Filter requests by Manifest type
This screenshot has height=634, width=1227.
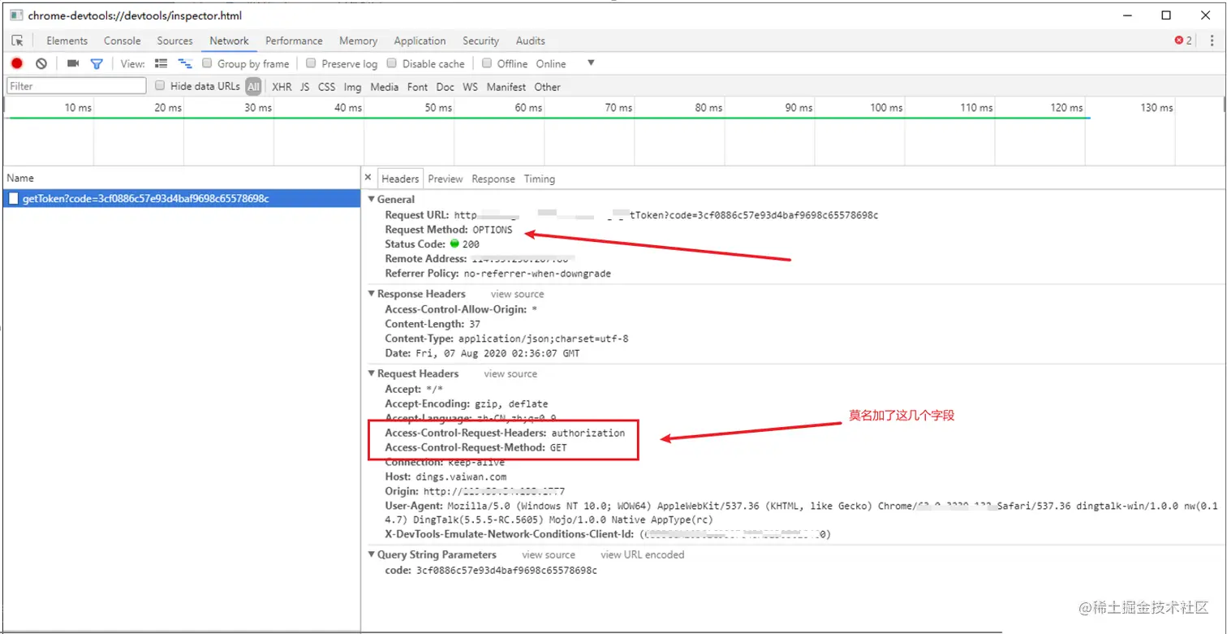point(506,87)
